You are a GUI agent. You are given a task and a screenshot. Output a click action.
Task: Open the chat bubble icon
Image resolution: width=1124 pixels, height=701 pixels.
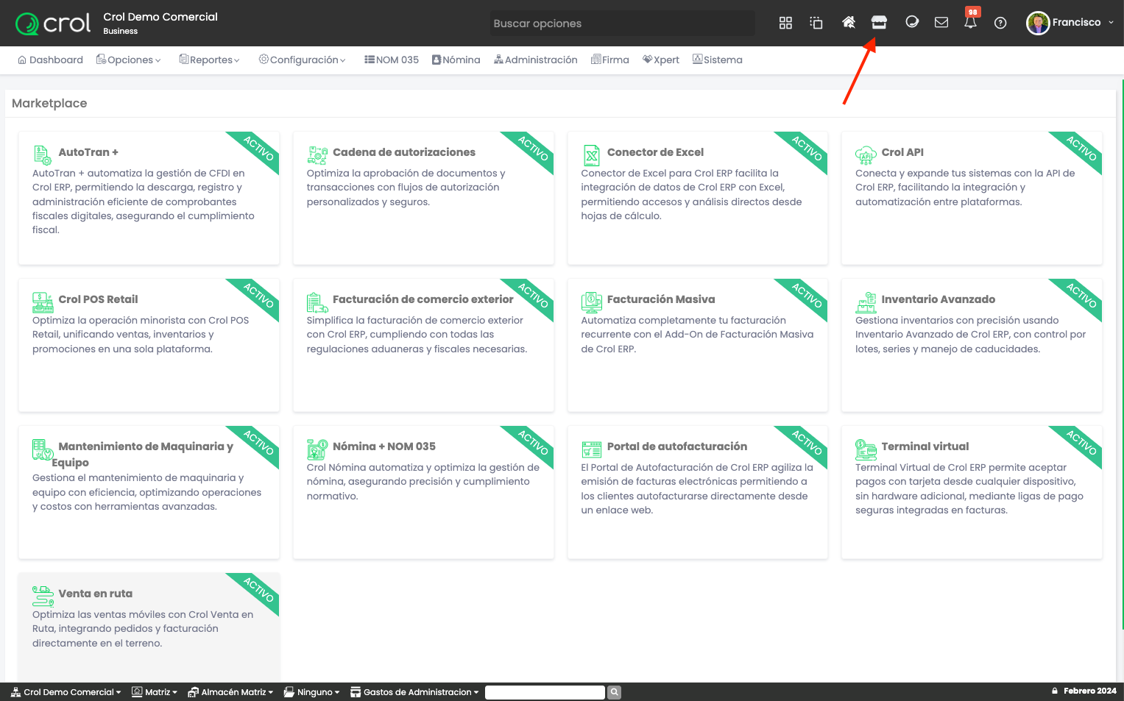pos(912,23)
